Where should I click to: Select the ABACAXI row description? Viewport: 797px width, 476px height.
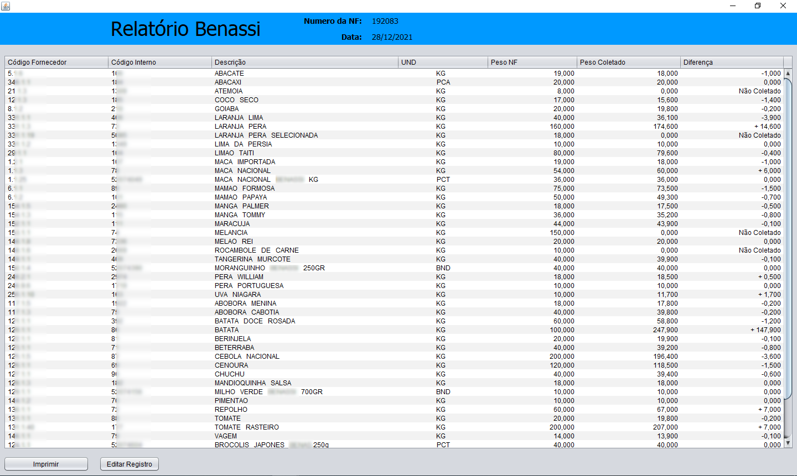click(x=228, y=82)
